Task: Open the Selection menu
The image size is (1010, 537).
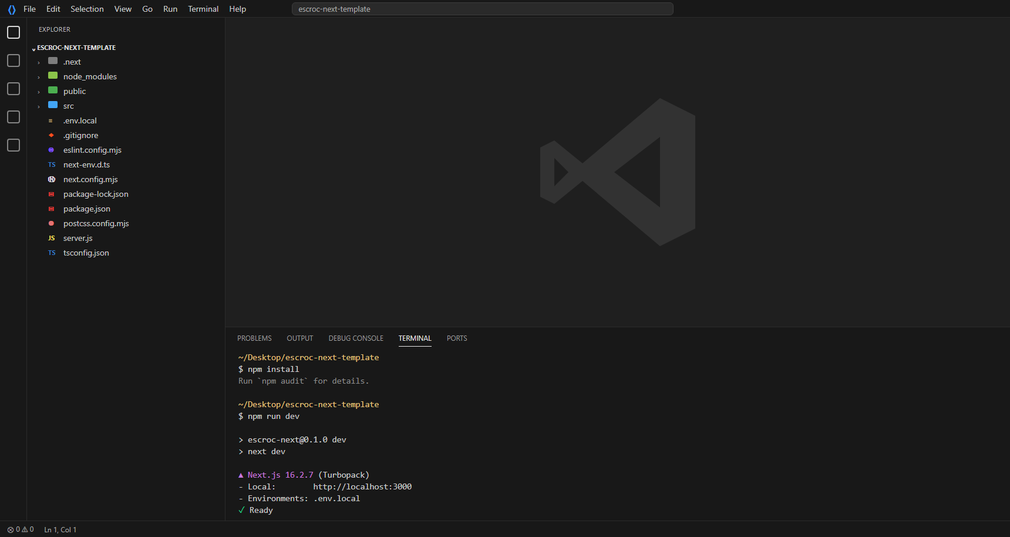Action: point(87,9)
